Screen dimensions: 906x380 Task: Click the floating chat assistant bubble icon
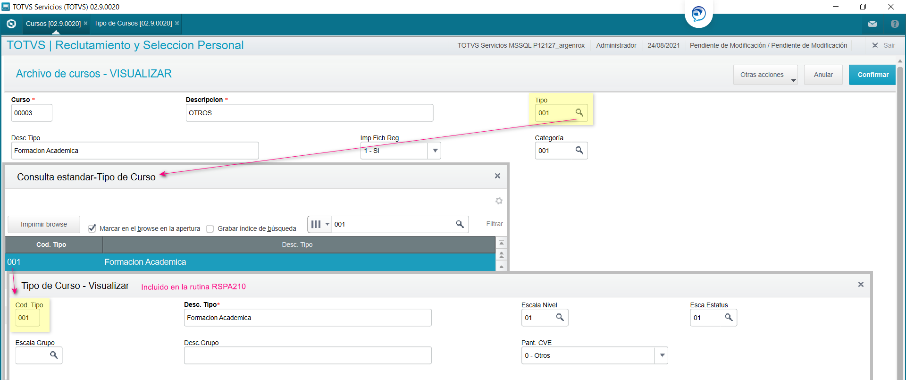[x=698, y=13]
